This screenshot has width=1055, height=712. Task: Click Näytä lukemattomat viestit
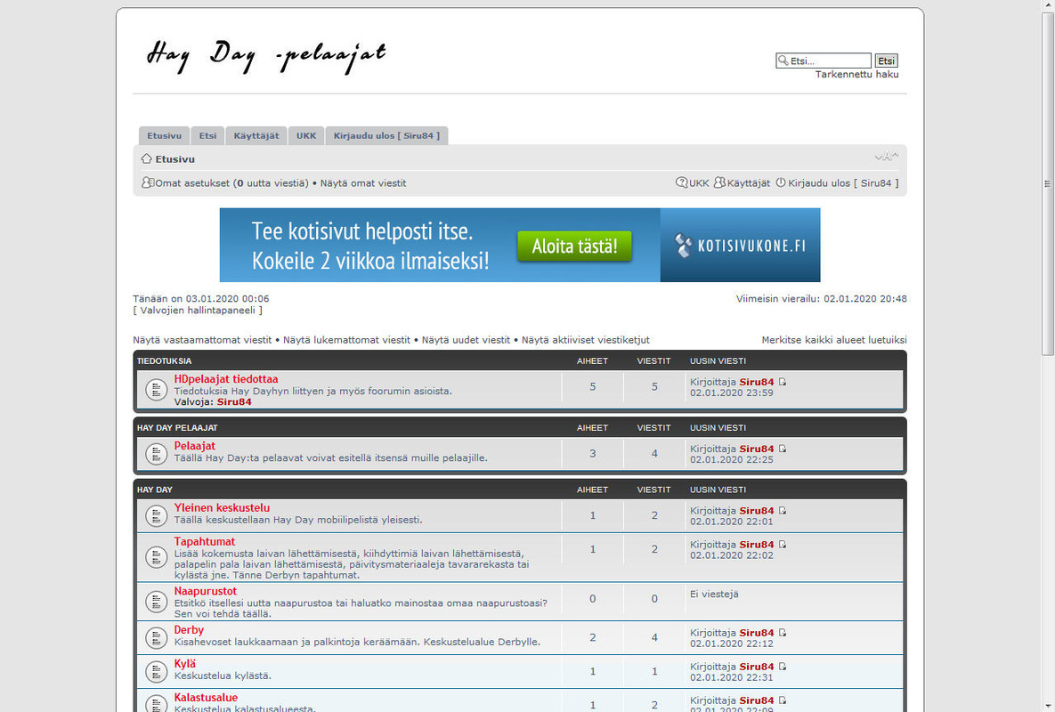click(346, 339)
